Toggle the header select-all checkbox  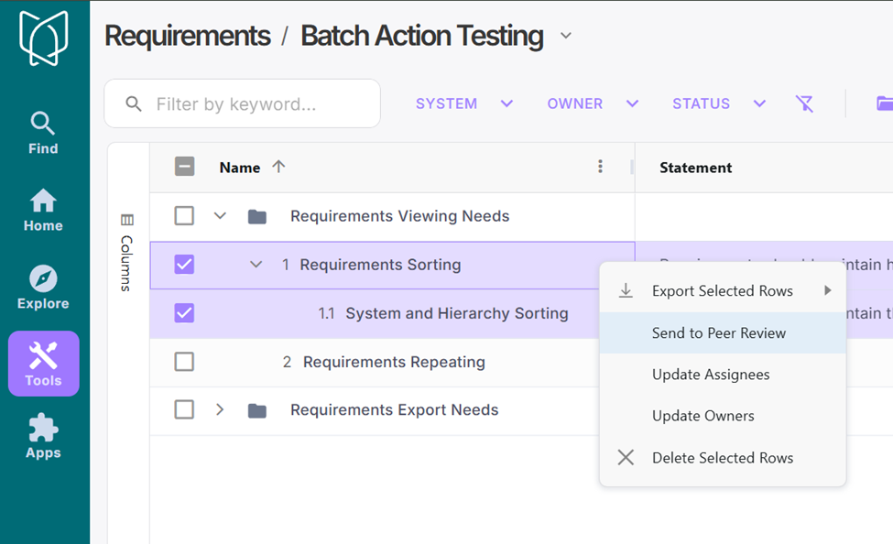click(x=184, y=167)
